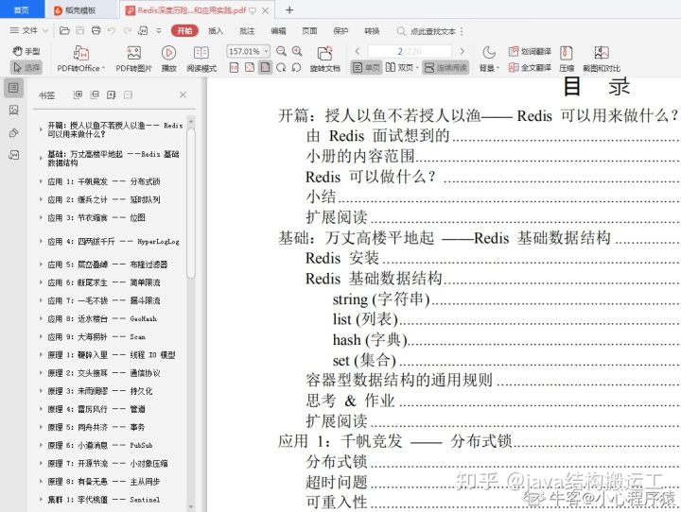681x512 pixels.
Task: Select the 开始 ribbon tab
Action: [184, 30]
